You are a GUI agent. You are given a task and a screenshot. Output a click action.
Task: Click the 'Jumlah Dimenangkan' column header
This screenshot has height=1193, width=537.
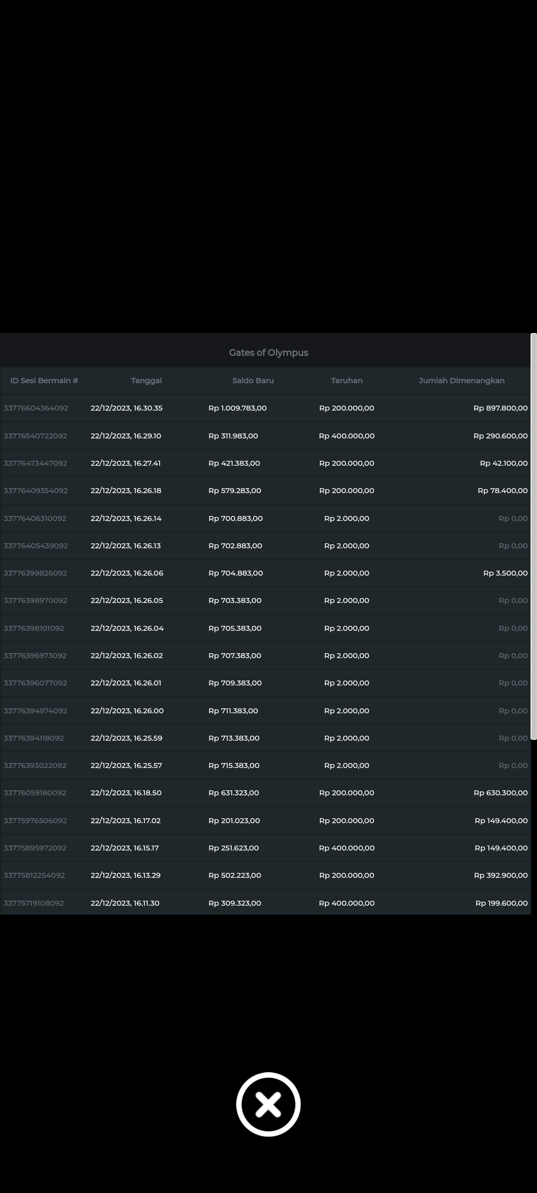(x=461, y=380)
